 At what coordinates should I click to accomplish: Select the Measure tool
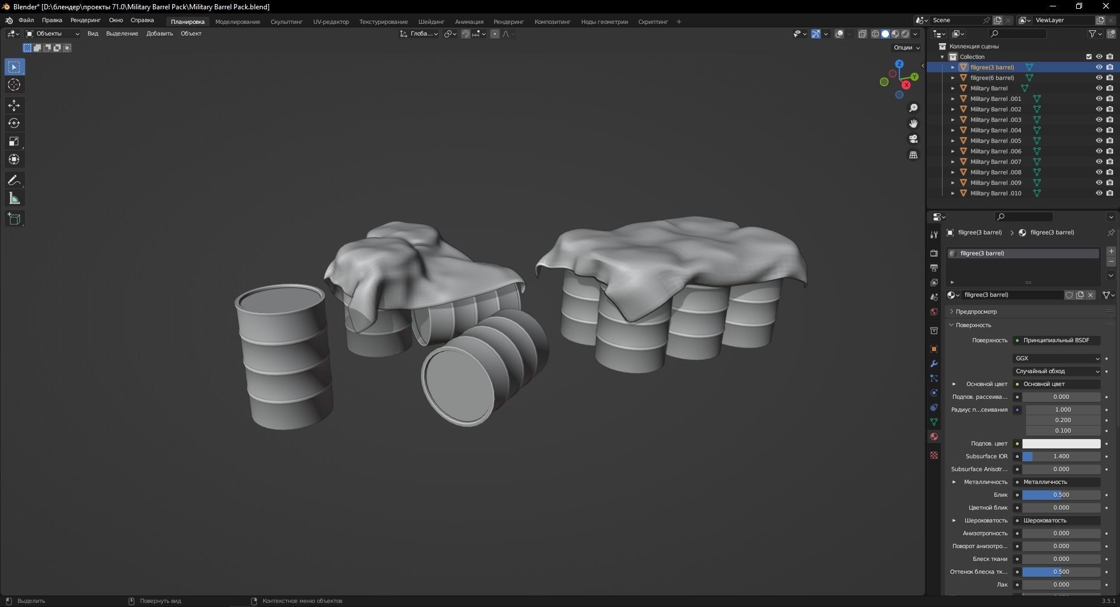pos(14,199)
